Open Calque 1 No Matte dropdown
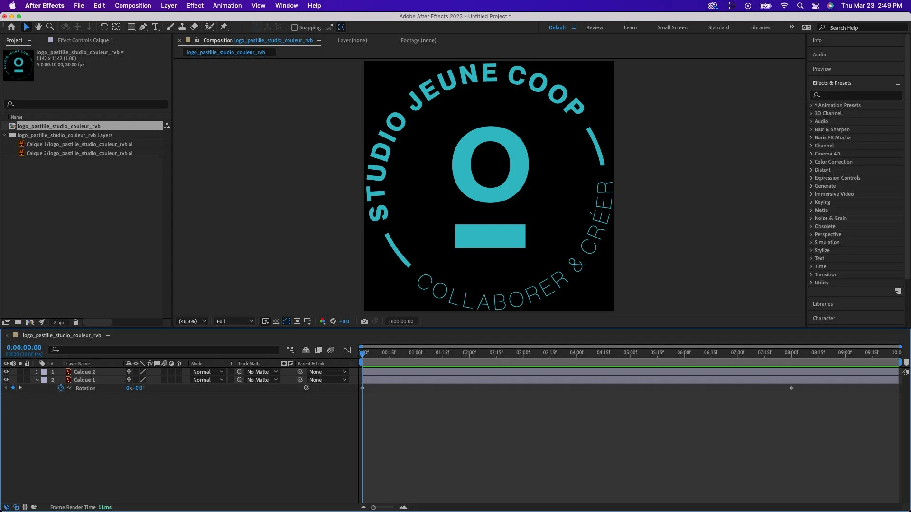The width and height of the screenshot is (911, 512). point(262,380)
